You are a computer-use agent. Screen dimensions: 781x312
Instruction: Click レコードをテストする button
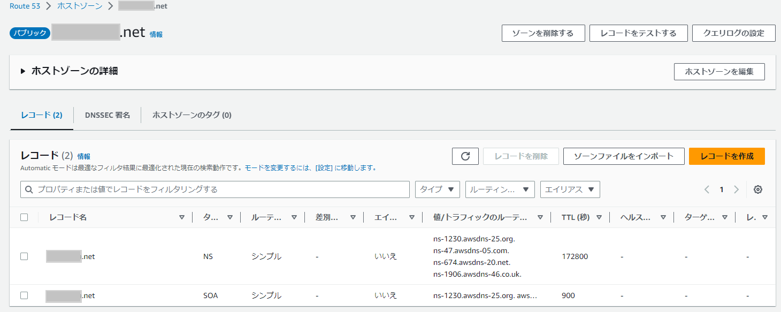point(639,33)
